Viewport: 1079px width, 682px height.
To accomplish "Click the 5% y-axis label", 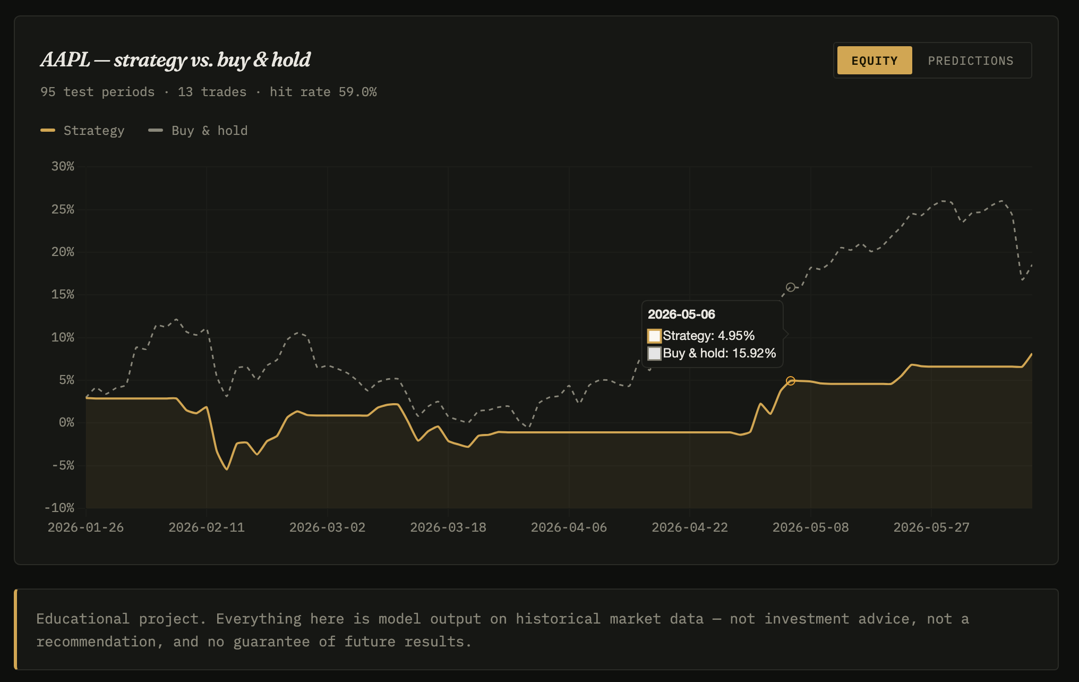I will tap(66, 380).
